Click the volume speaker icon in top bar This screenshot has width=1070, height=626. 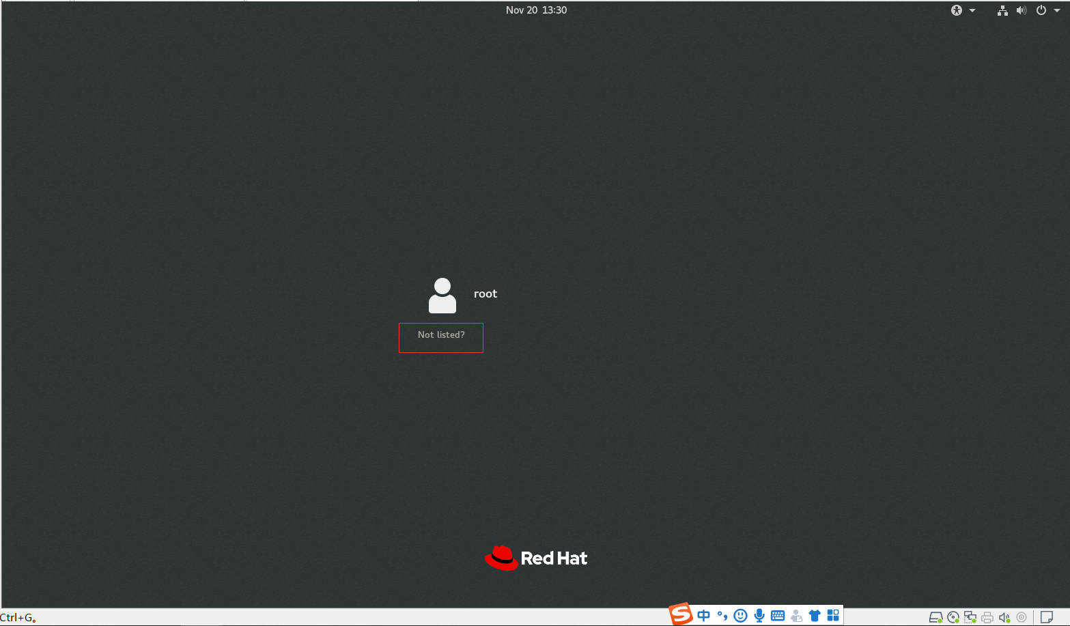[x=1022, y=10]
